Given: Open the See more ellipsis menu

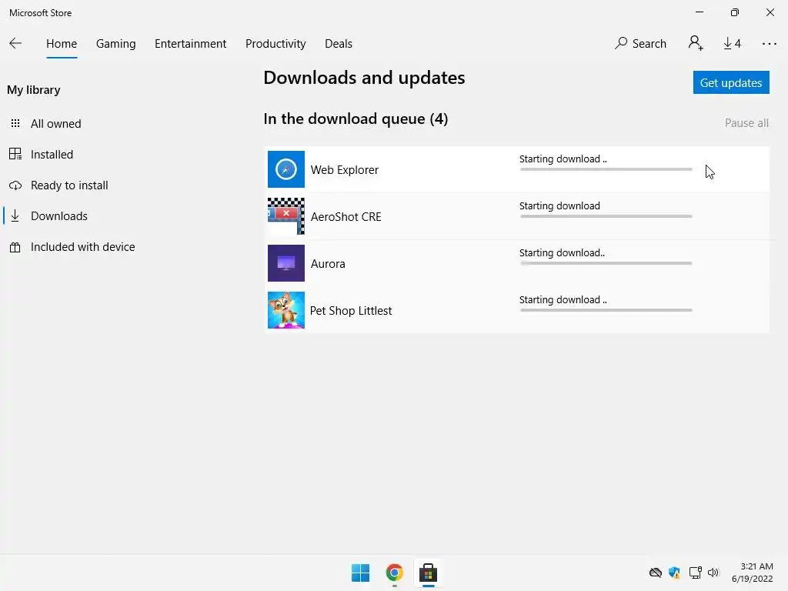Looking at the screenshot, I should [769, 44].
